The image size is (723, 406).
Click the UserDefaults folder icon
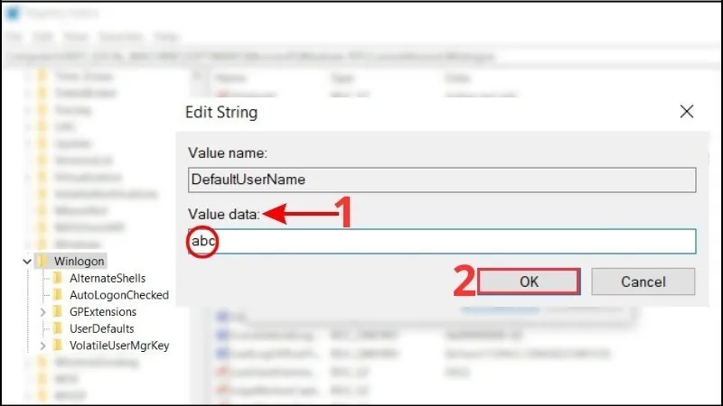click(x=58, y=328)
